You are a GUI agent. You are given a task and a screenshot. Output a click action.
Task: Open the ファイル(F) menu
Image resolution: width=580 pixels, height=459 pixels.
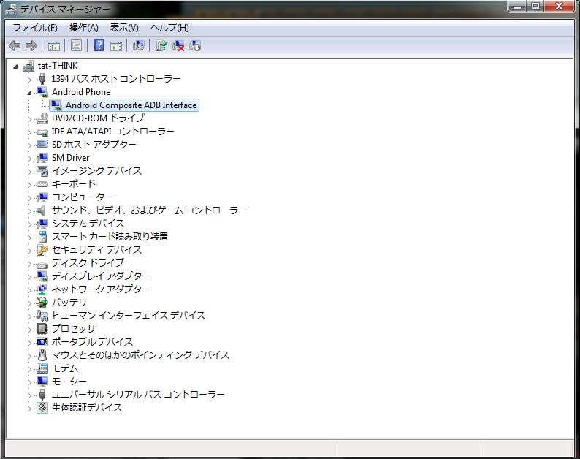tap(35, 28)
